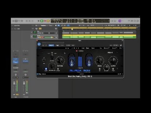The width and height of the screenshot is (151, 113).
Task: Click the next preset arrow in plug-in header
Action: (x=46, y=45)
